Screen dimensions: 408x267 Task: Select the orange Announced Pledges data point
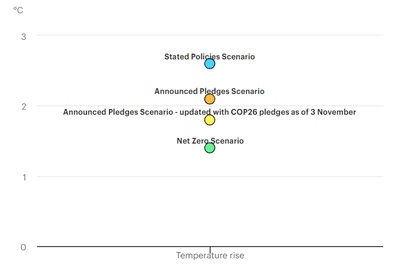pyautogui.click(x=210, y=99)
